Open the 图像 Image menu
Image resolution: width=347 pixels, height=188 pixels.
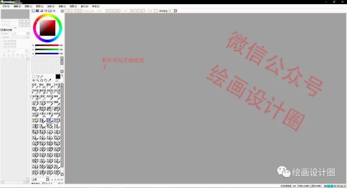click(x=28, y=6)
